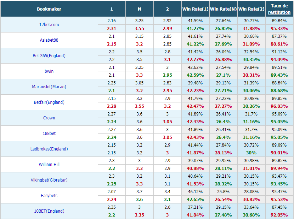Select William Hill restitution value 89.94%

tap(279, 168)
